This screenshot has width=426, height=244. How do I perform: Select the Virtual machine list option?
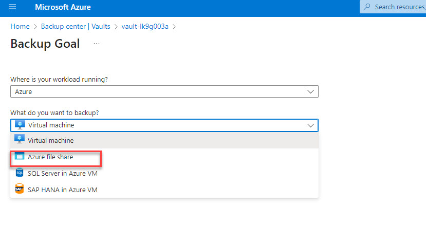50,140
